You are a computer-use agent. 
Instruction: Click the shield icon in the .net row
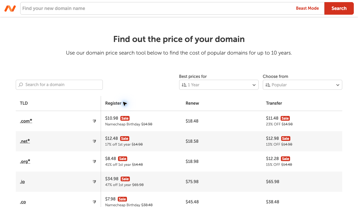coord(94,141)
